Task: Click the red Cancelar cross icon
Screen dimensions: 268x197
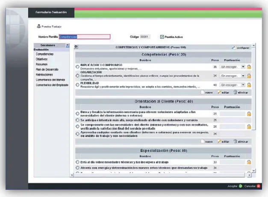Action: 259,186
